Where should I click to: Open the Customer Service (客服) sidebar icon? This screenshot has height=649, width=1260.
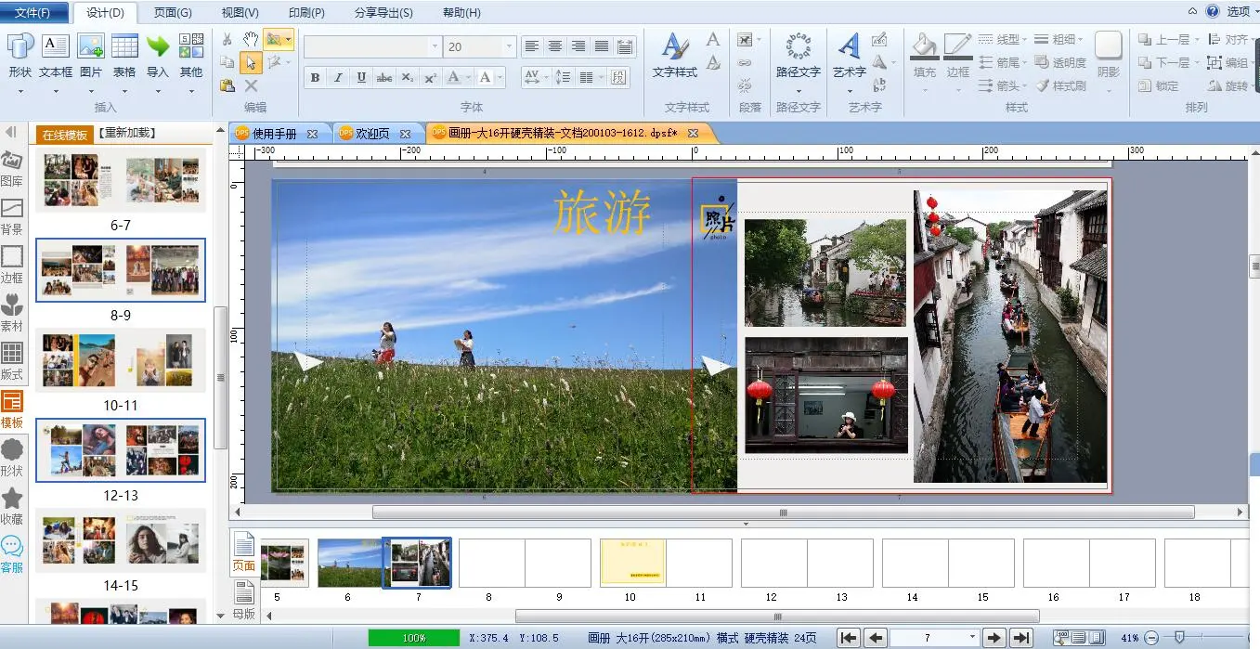point(12,553)
